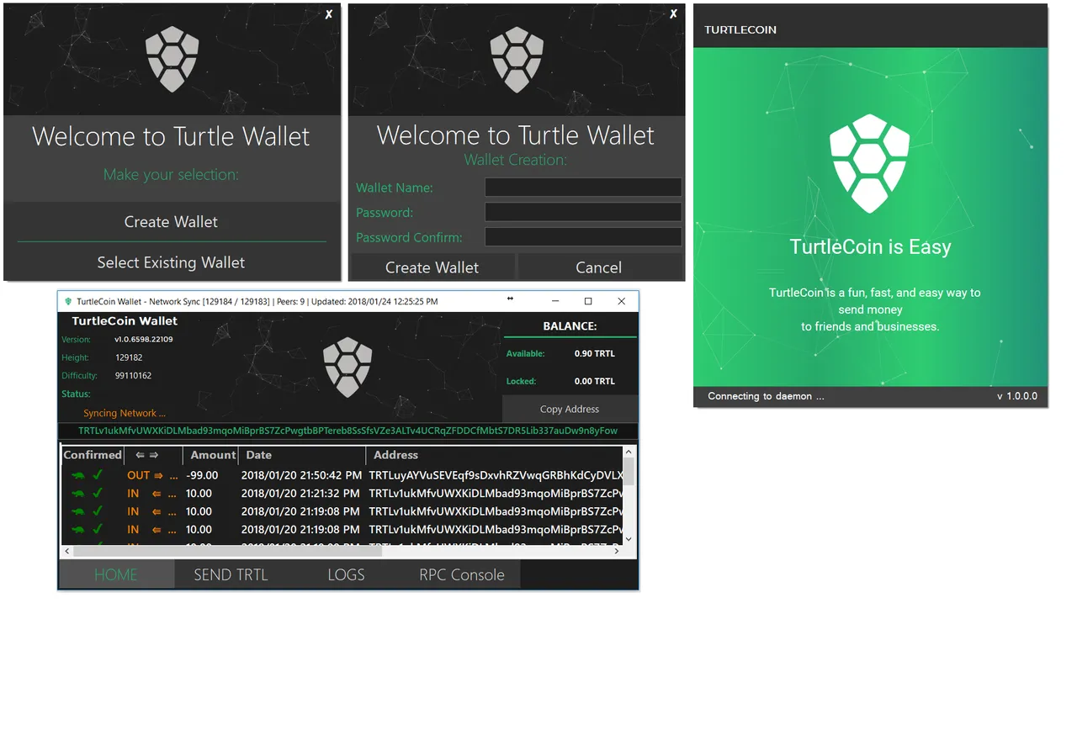Sort by the Confirmed column header
The height and width of the screenshot is (730, 1077).
pos(93,455)
